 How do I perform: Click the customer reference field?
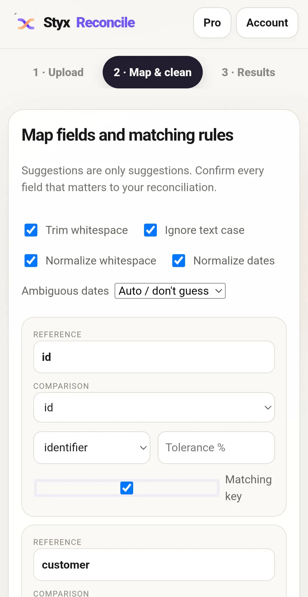154,565
